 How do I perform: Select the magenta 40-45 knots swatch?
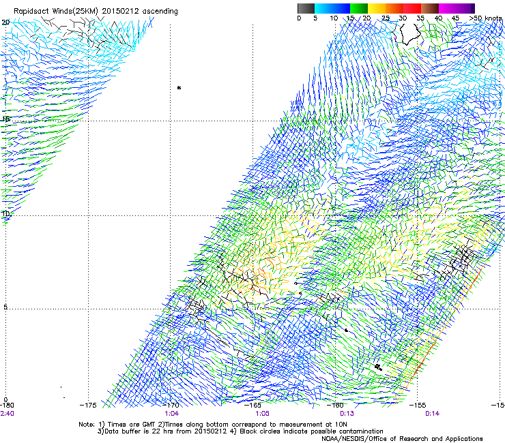pos(448,8)
